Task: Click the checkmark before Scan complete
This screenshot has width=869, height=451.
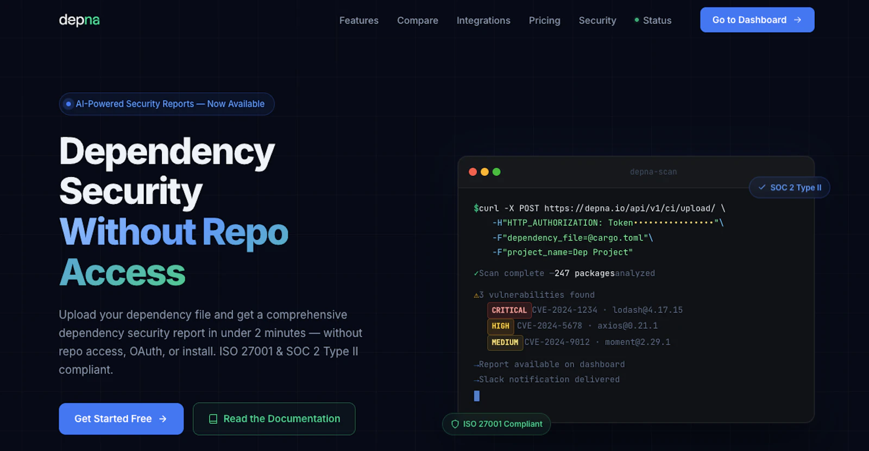Action: [x=476, y=274]
